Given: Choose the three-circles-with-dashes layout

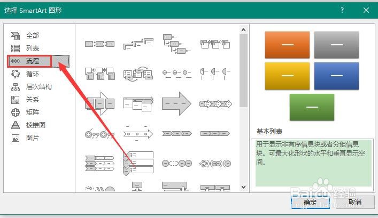Looking at the screenshot, I should [177, 74].
